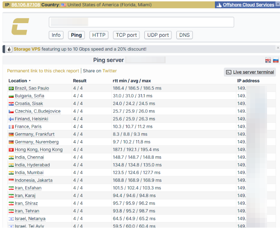
Task: Click the flag beside Israel, Netanya
Action: tap(11, 219)
